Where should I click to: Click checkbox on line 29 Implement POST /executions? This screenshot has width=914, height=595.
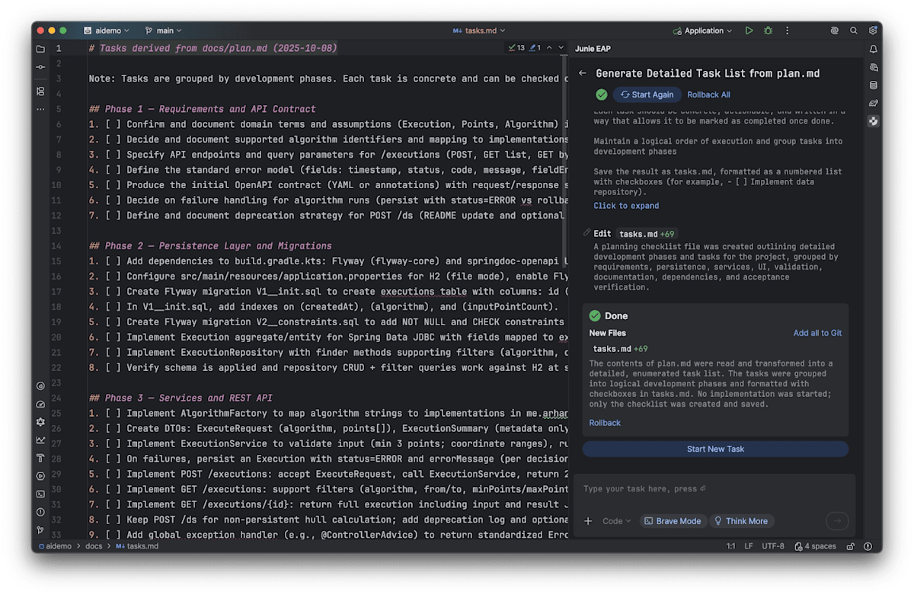tap(113, 474)
